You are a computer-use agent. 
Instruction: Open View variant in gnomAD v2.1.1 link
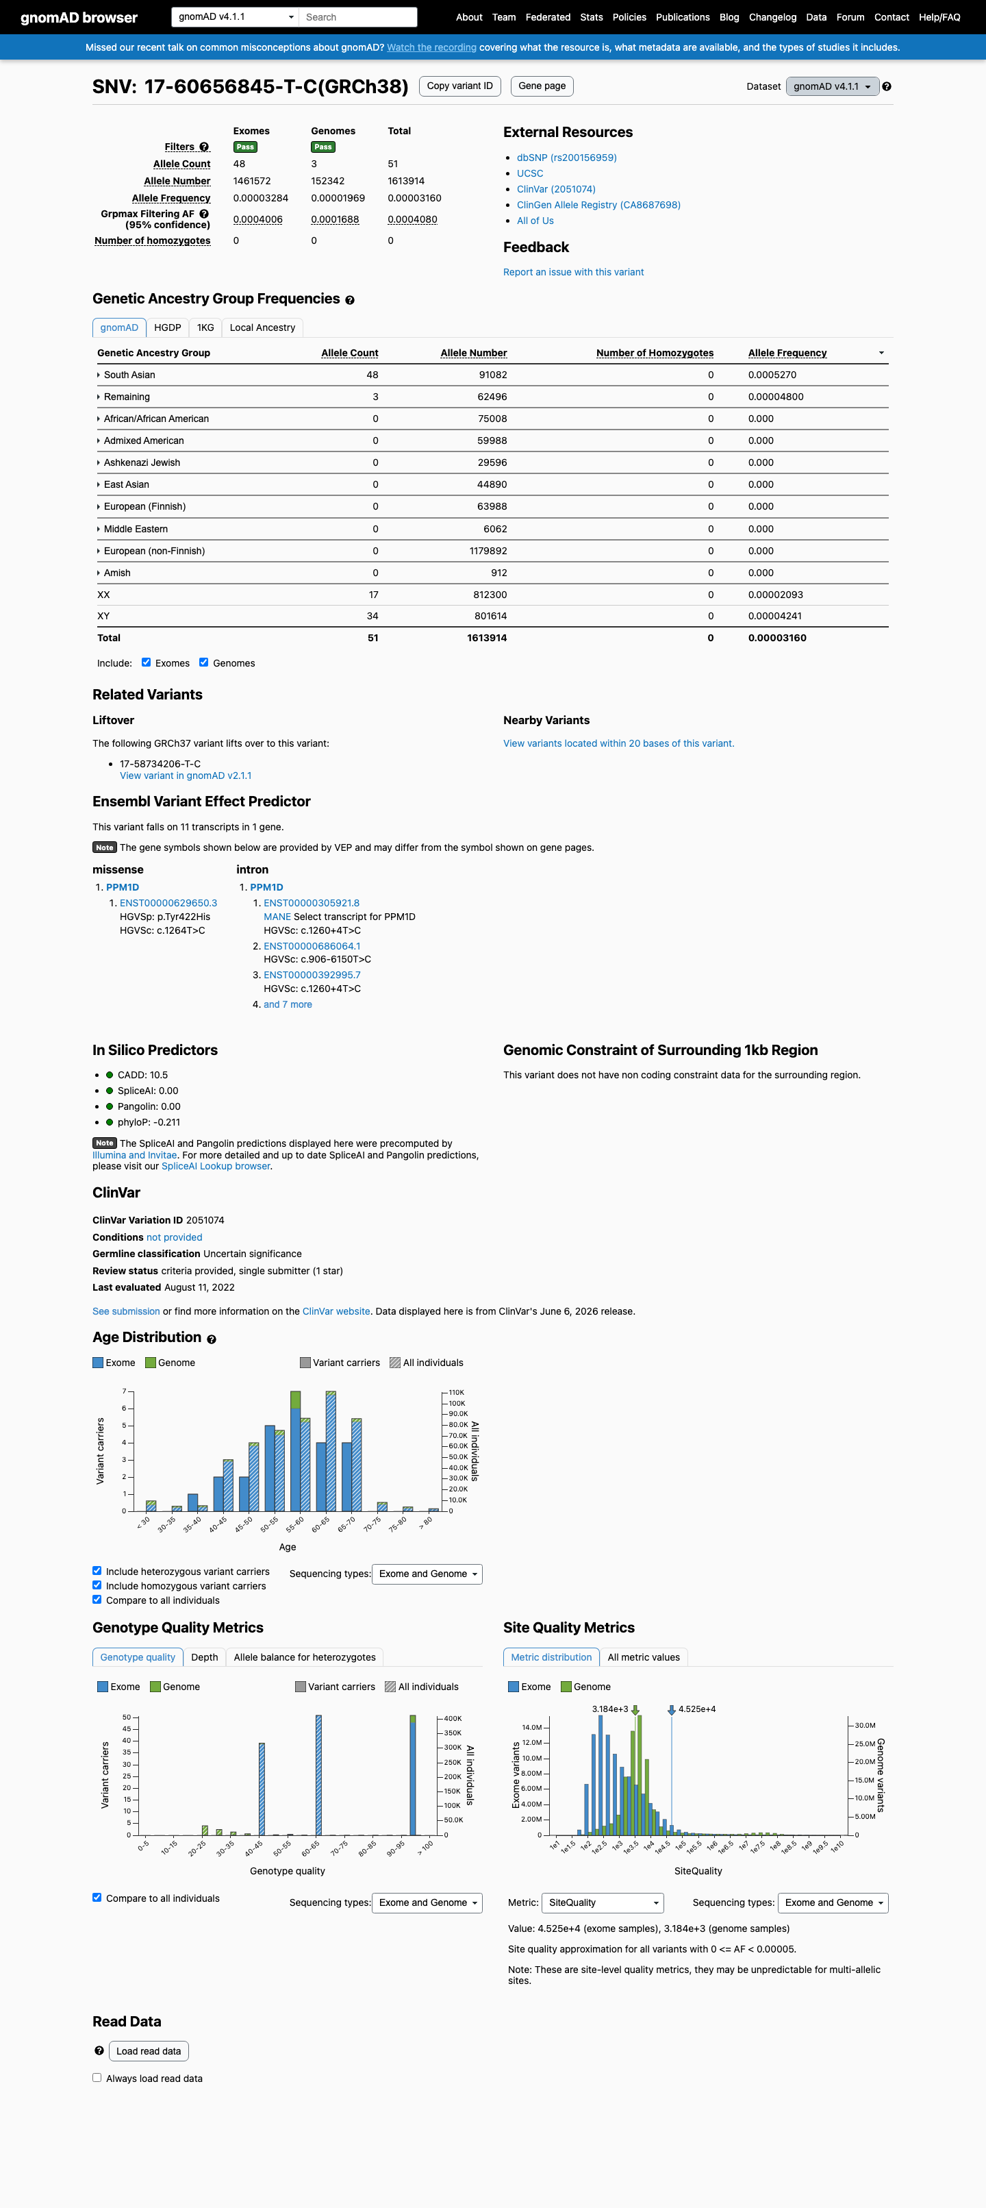(186, 777)
